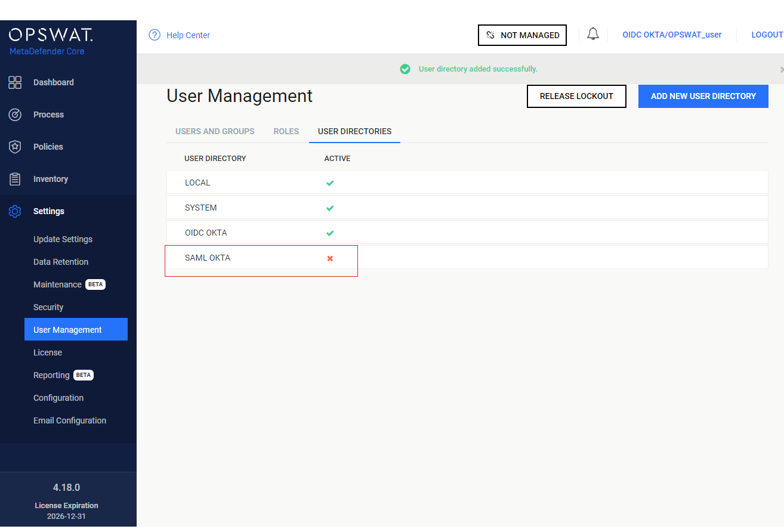This screenshot has width=784, height=529.
Task: Open Configuration settings
Action: pos(58,398)
